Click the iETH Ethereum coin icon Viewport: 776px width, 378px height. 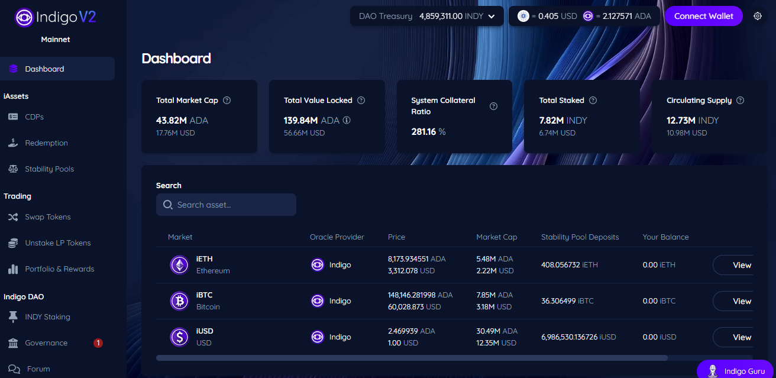coord(179,265)
